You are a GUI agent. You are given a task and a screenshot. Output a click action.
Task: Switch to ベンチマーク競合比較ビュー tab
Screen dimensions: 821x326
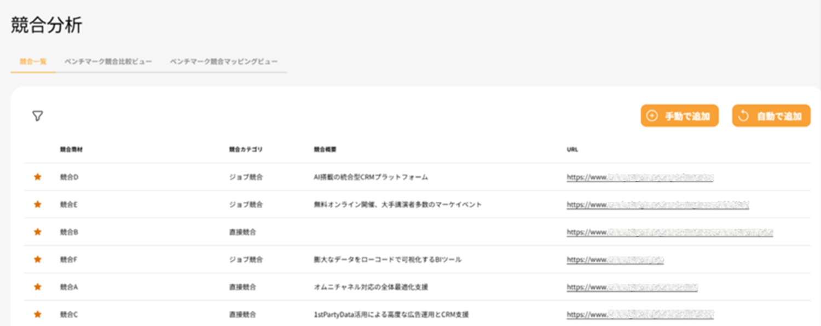(x=108, y=61)
